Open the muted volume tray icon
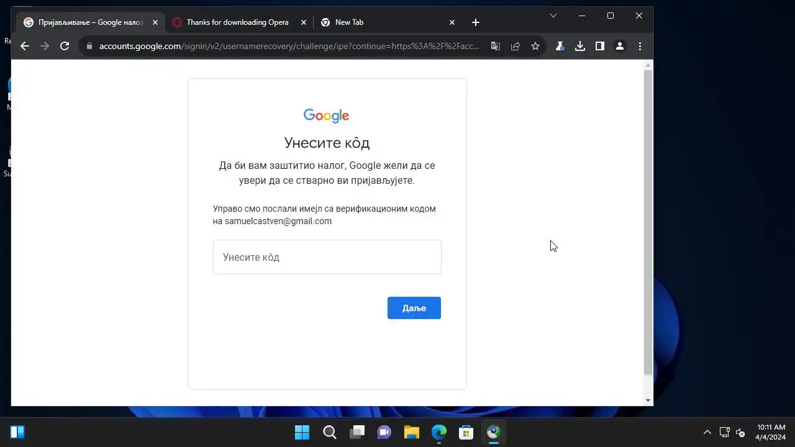Image resolution: width=795 pixels, height=447 pixels. [740, 432]
